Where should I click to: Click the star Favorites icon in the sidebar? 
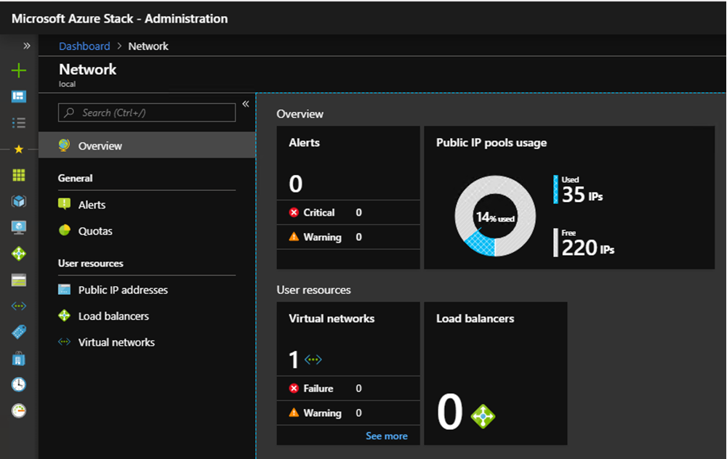point(19,148)
